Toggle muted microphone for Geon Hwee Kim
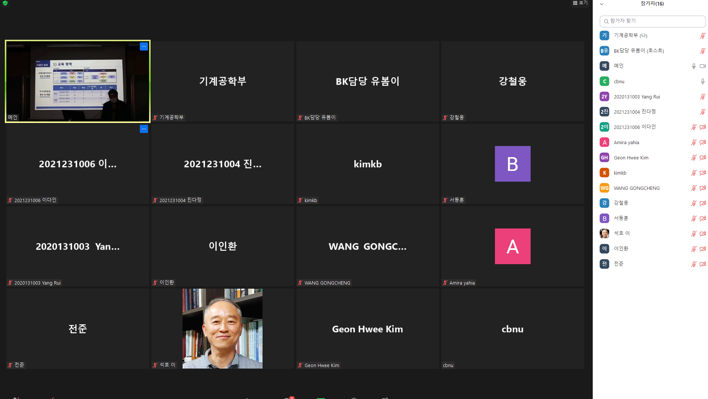Image resolution: width=708 pixels, height=399 pixels. [x=693, y=158]
